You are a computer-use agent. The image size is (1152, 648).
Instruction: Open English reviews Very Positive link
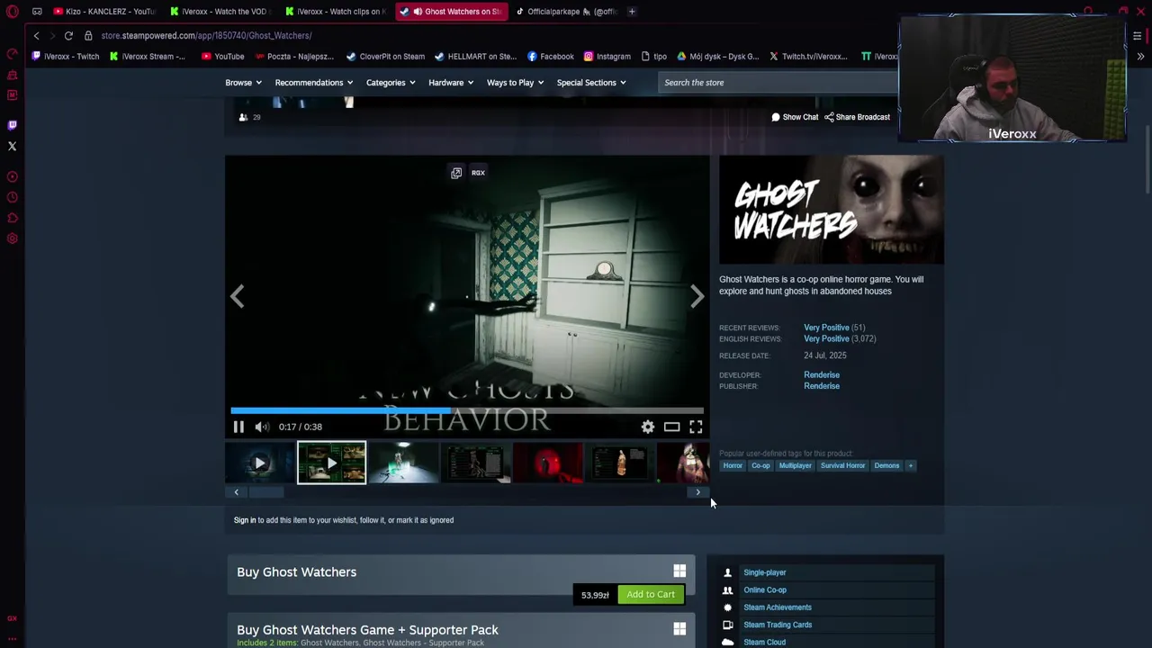pos(826,338)
